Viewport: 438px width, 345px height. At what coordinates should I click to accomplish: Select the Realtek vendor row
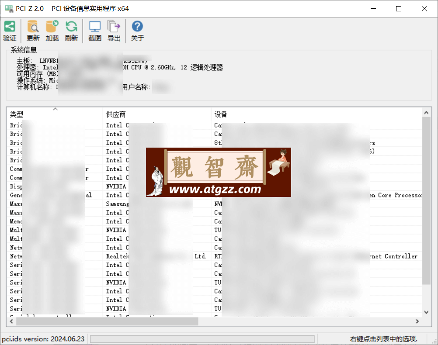[x=215, y=256]
